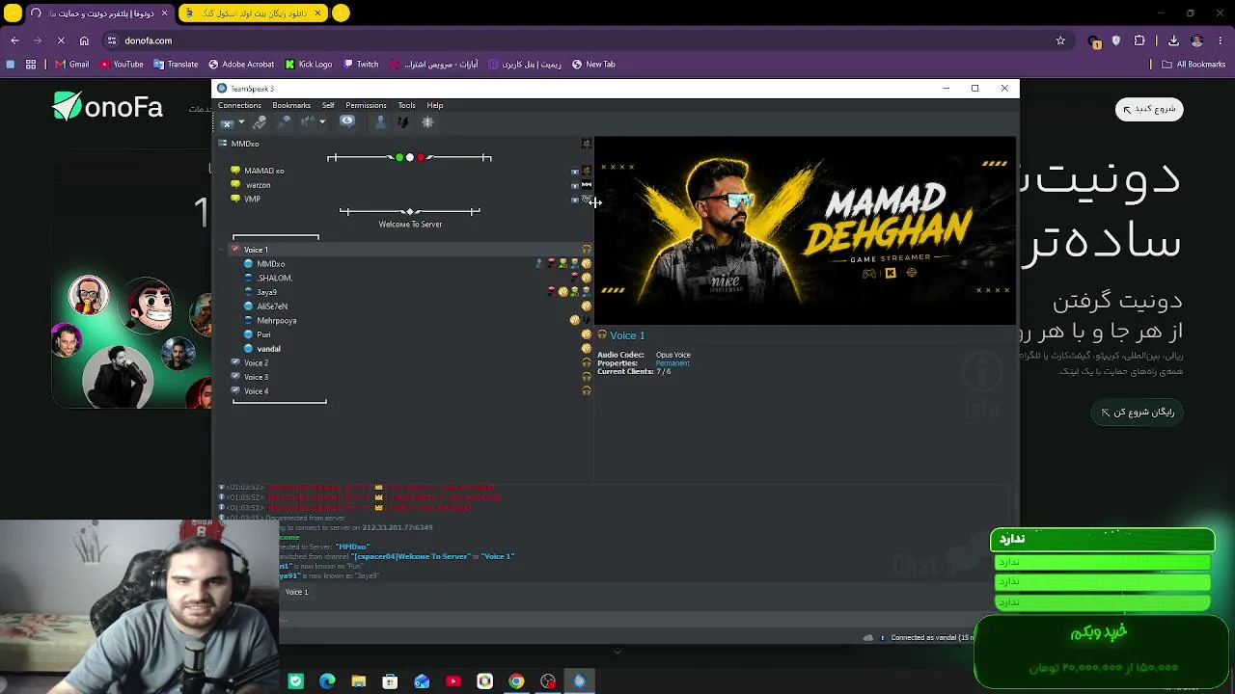Open the TeamSpeak Help menu
This screenshot has height=694, width=1235.
[435, 105]
